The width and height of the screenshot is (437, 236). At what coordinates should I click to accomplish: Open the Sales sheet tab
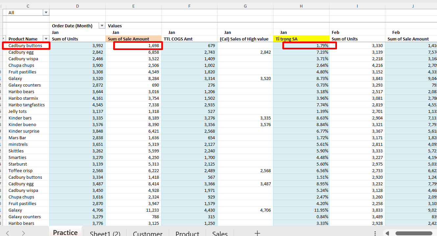pos(220,233)
